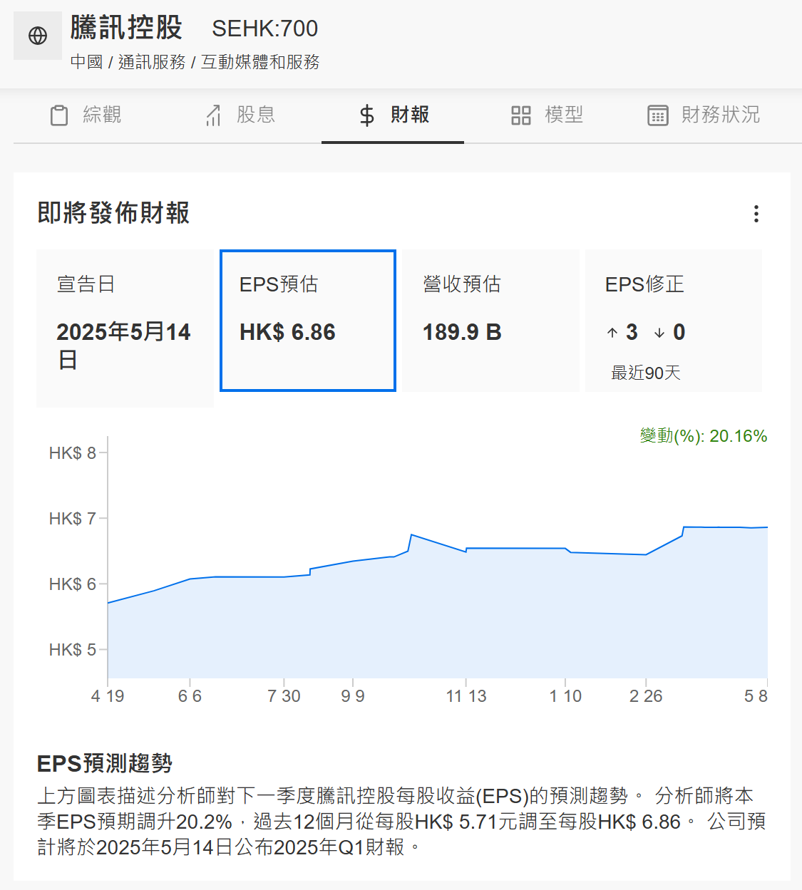Click the 中國 breadcrumb link
This screenshot has width=802, height=890.
87,63
